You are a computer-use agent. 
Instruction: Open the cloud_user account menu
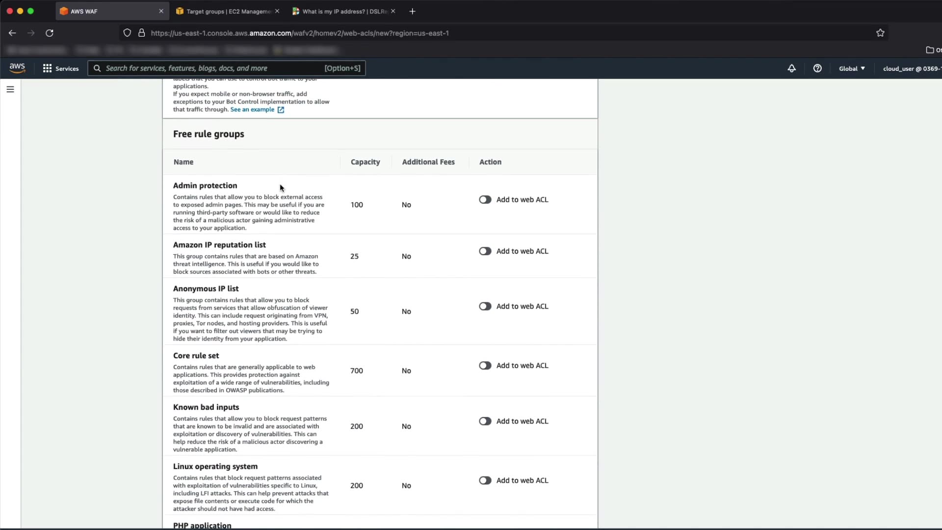click(912, 69)
